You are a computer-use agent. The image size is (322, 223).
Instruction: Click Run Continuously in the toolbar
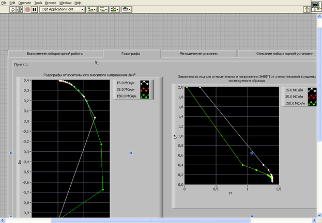coord(20,9)
